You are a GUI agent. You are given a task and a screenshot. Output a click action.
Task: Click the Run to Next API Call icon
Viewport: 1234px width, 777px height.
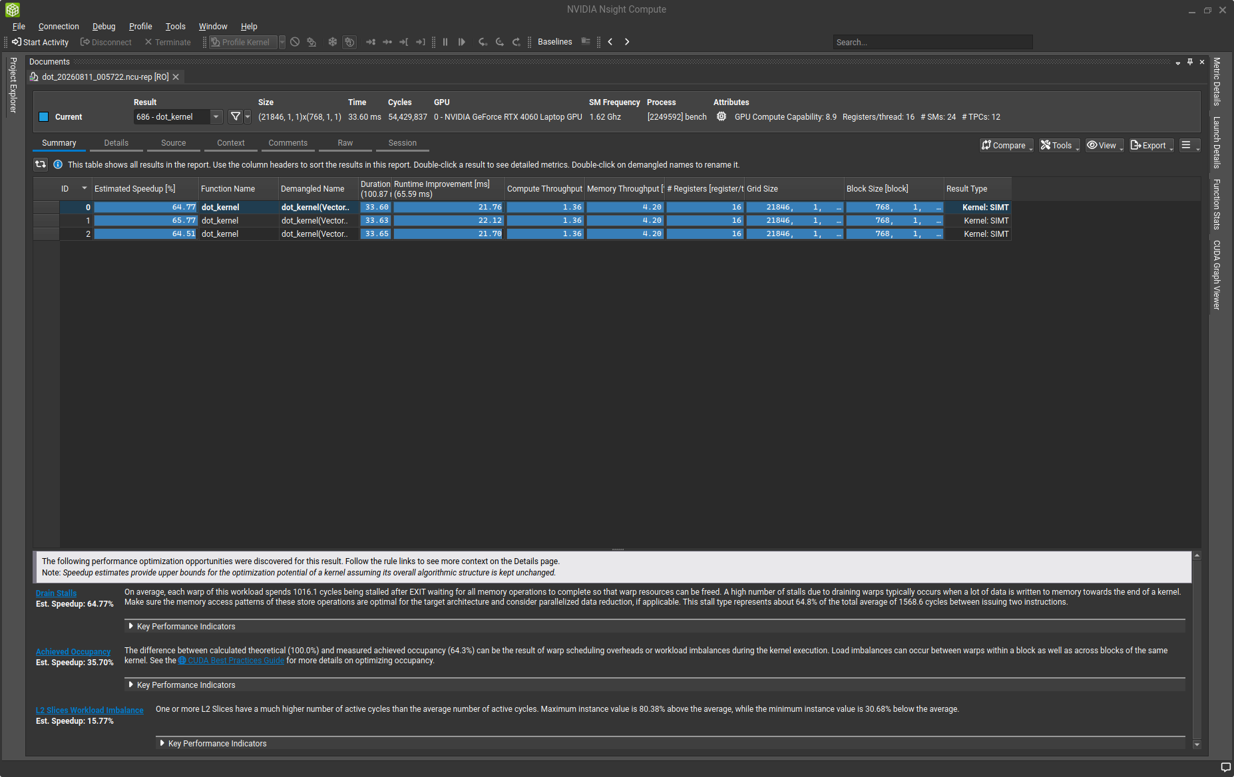pos(387,42)
